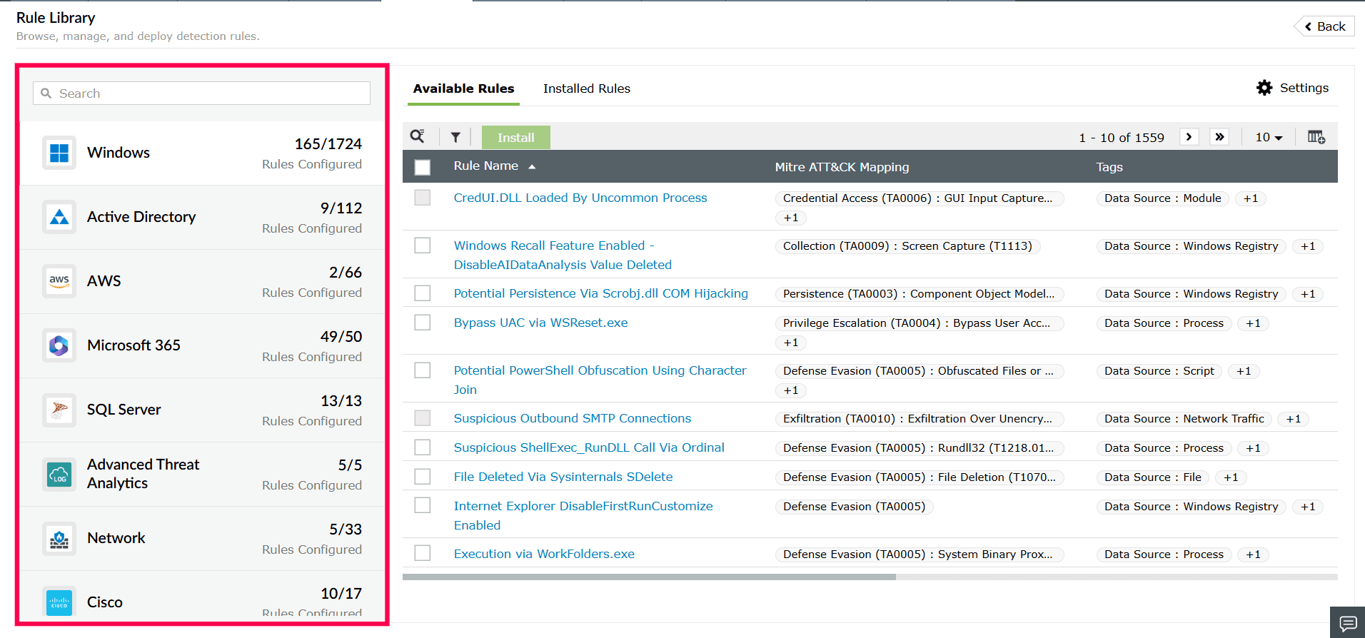Open the add/remove columns icon
This screenshot has width=1365, height=638.
1316,137
